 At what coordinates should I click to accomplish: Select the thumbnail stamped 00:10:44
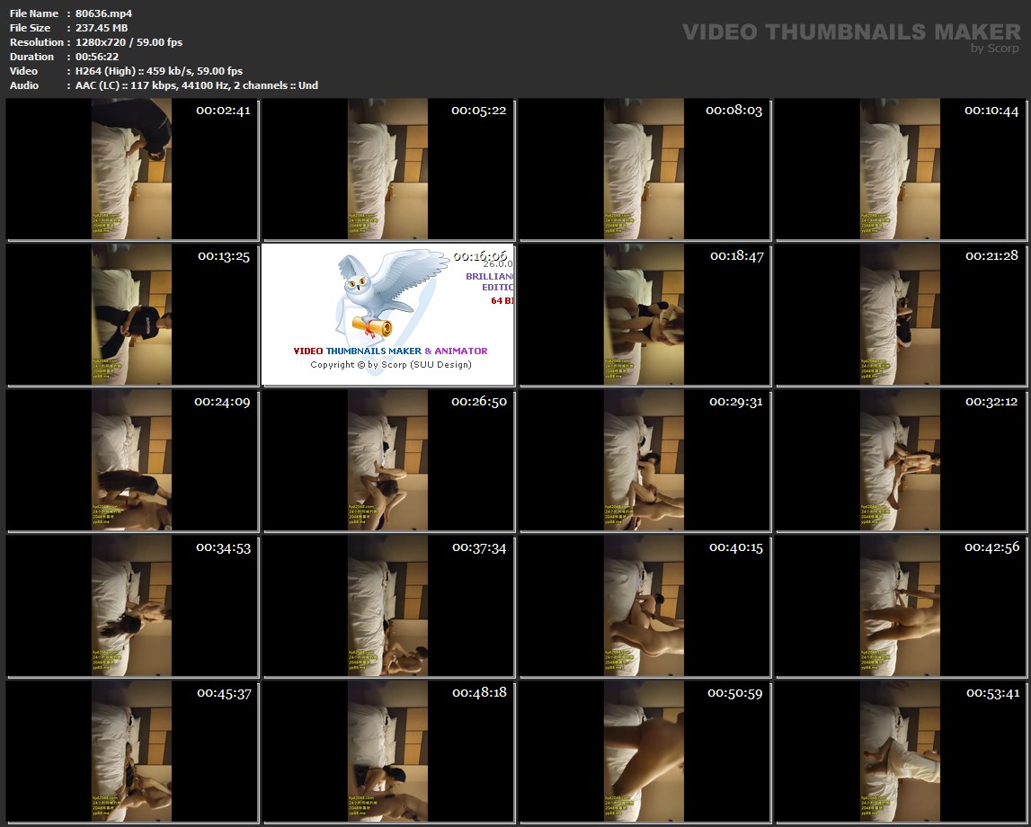click(x=901, y=169)
